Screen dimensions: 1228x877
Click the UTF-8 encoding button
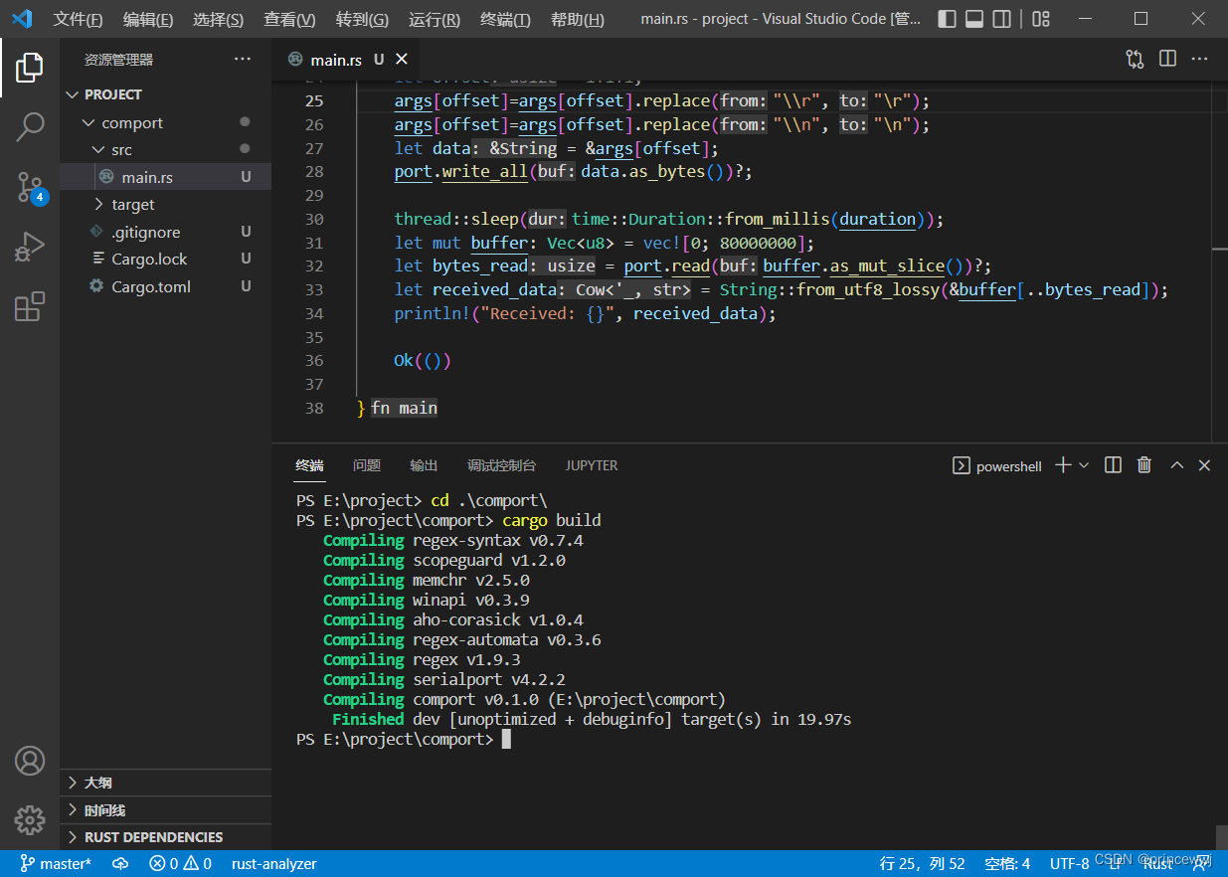(x=1069, y=863)
